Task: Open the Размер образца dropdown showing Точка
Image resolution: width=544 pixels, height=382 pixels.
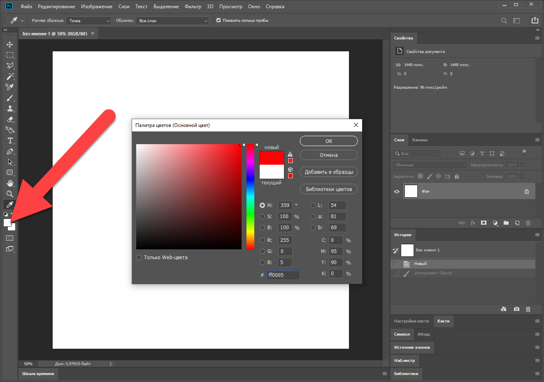Action: (89, 21)
